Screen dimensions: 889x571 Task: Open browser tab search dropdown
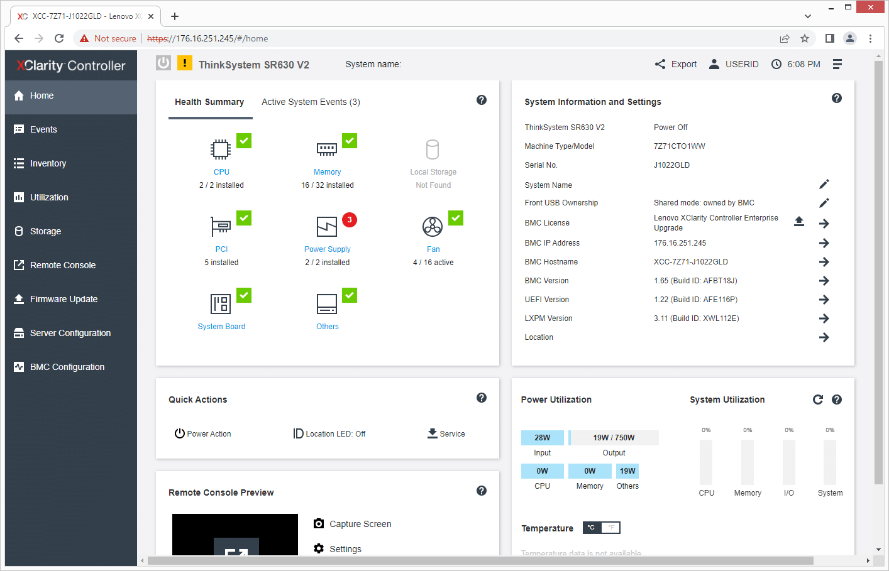[808, 16]
